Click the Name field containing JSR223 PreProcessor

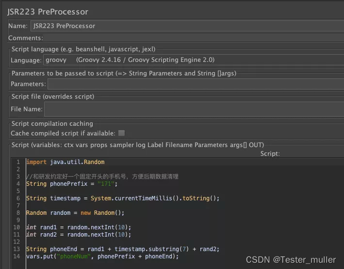187,26
